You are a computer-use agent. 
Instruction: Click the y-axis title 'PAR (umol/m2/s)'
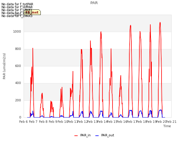(4, 66)
